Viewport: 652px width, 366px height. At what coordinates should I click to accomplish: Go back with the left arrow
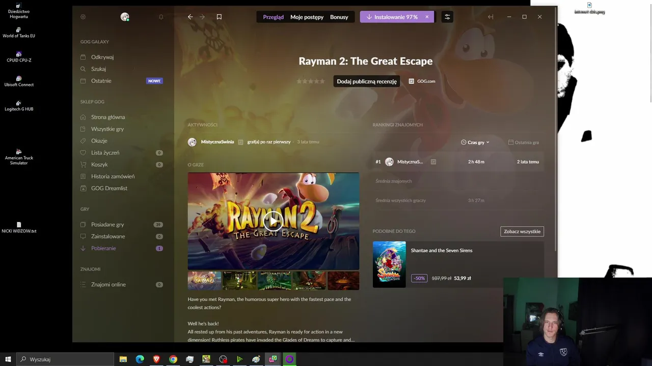pyautogui.click(x=190, y=17)
